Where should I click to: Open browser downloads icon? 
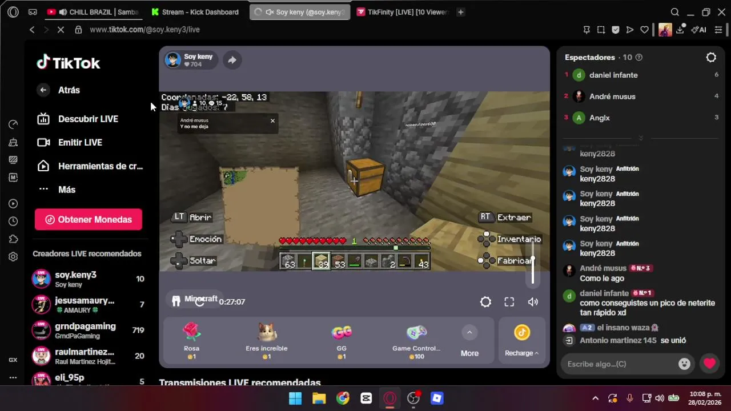tap(680, 30)
